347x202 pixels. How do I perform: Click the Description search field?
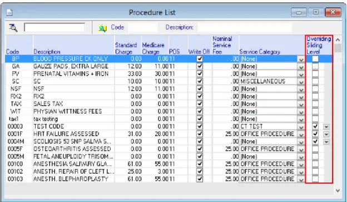click(245, 27)
